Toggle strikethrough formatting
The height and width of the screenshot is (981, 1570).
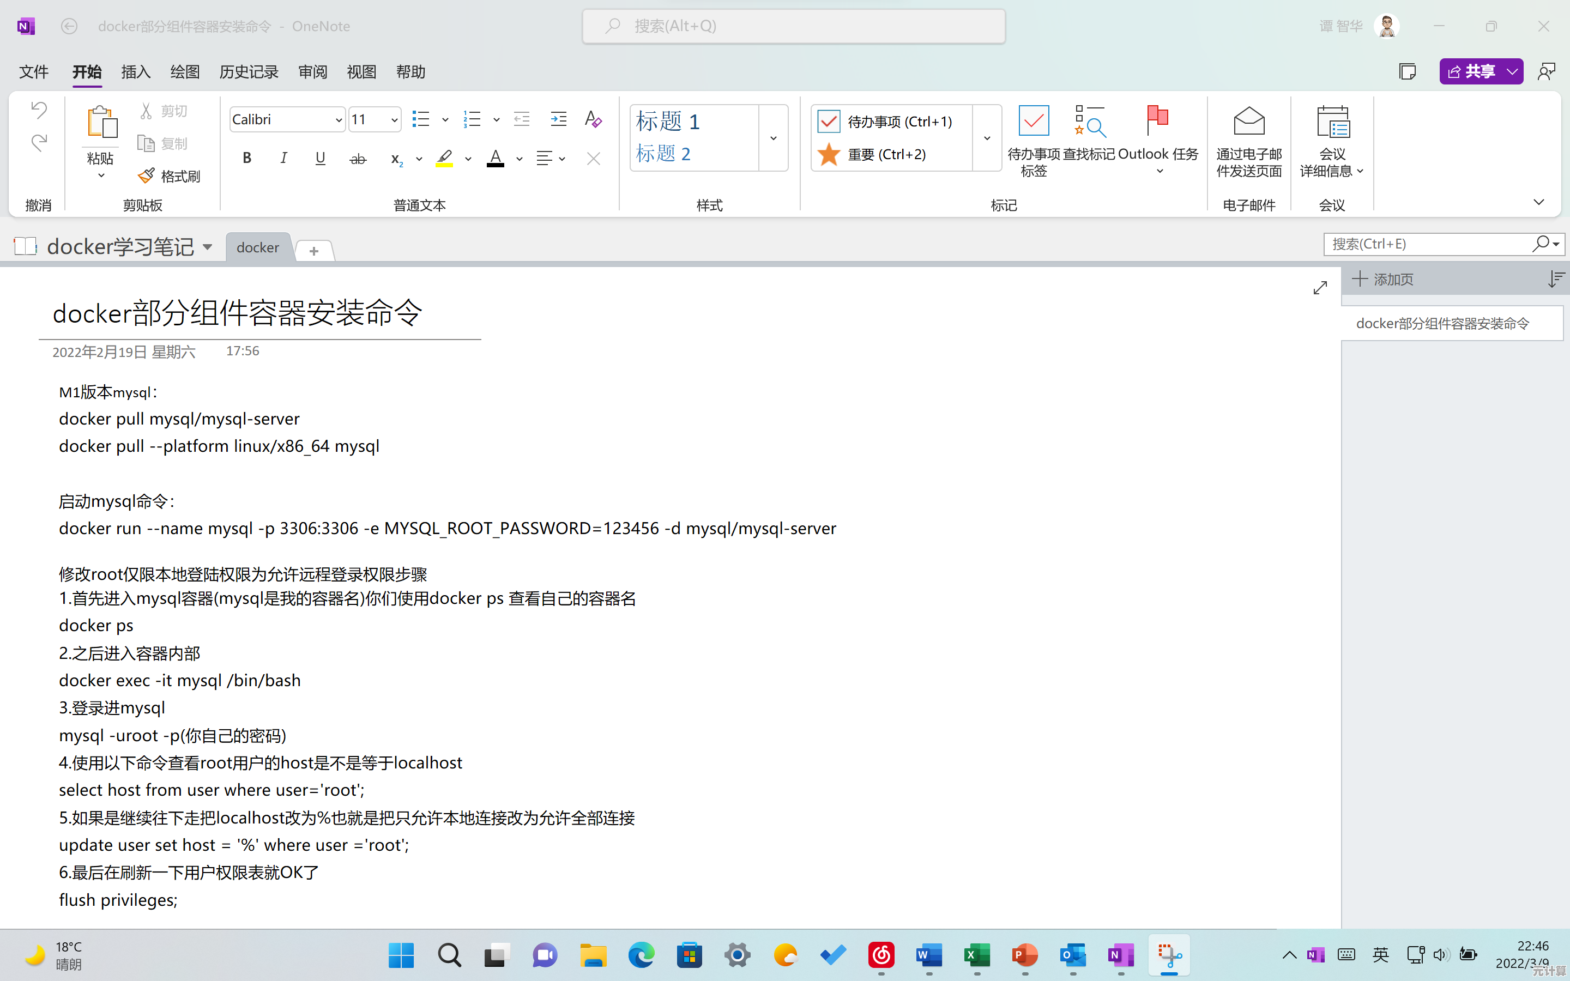(358, 158)
